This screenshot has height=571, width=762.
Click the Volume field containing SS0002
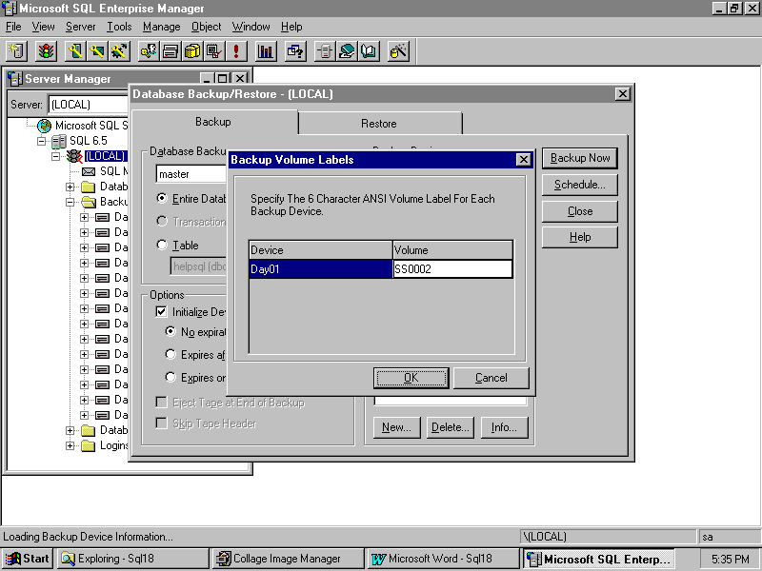452,269
